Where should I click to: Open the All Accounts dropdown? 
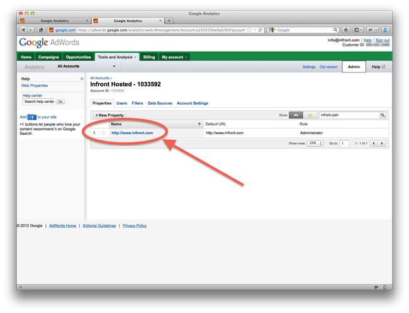point(86,66)
